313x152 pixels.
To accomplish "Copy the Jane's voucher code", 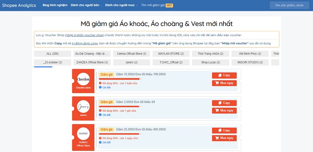I will (x=224, y=103).
